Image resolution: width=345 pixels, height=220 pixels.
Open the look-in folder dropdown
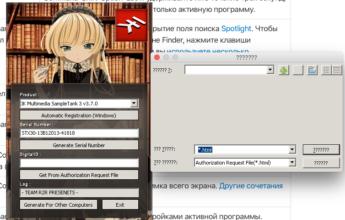coord(270,70)
